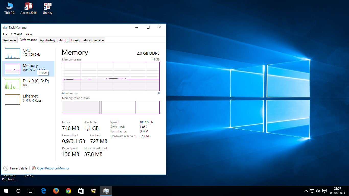Viewport: 349px width, 196px height.
Task: Open the View menu
Action: [29, 34]
